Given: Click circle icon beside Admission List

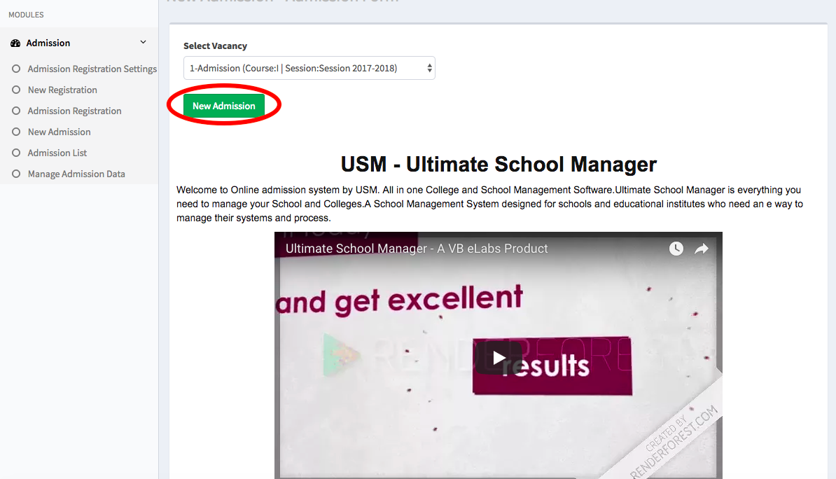Looking at the screenshot, I should click(x=16, y=153).
